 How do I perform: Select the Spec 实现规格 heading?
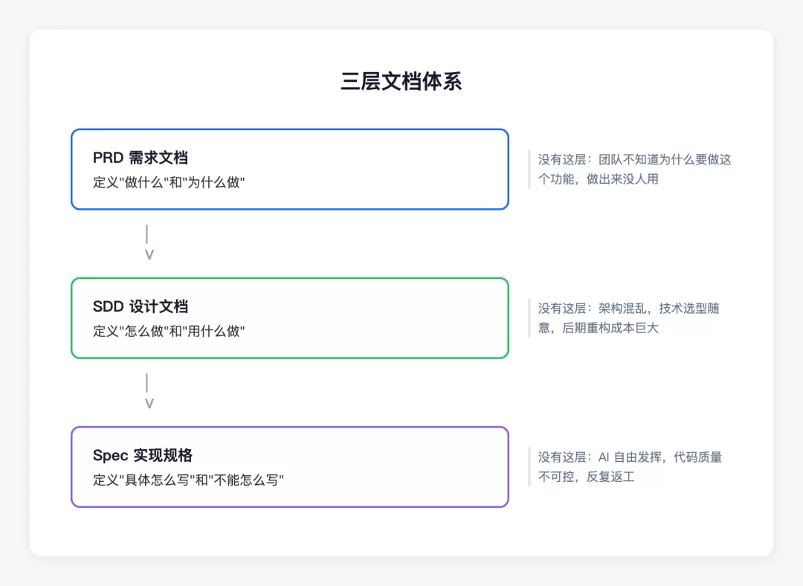pos(142,455)
